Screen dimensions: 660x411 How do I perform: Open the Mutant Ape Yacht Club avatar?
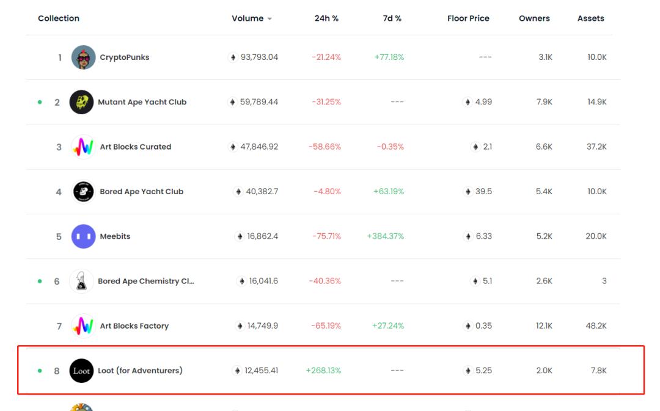pyautogui.click(x=81, y=102)
